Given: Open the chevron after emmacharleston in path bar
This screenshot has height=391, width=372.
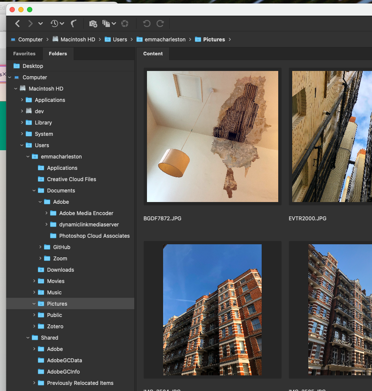Looking at the screenshot, I should 190,39.
